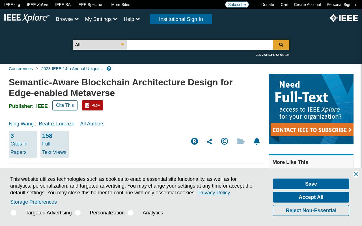Click Institutional Sign In button
The image size is (362, 226).
click(x=181, y=19)
